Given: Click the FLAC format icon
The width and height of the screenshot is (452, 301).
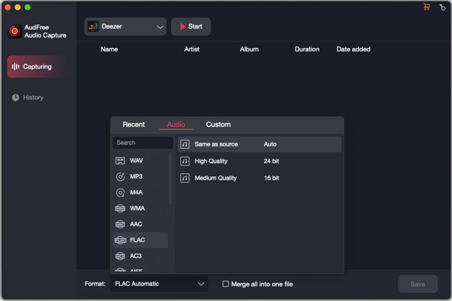Looking at the screenshot, I should click(x=120, y=240).
